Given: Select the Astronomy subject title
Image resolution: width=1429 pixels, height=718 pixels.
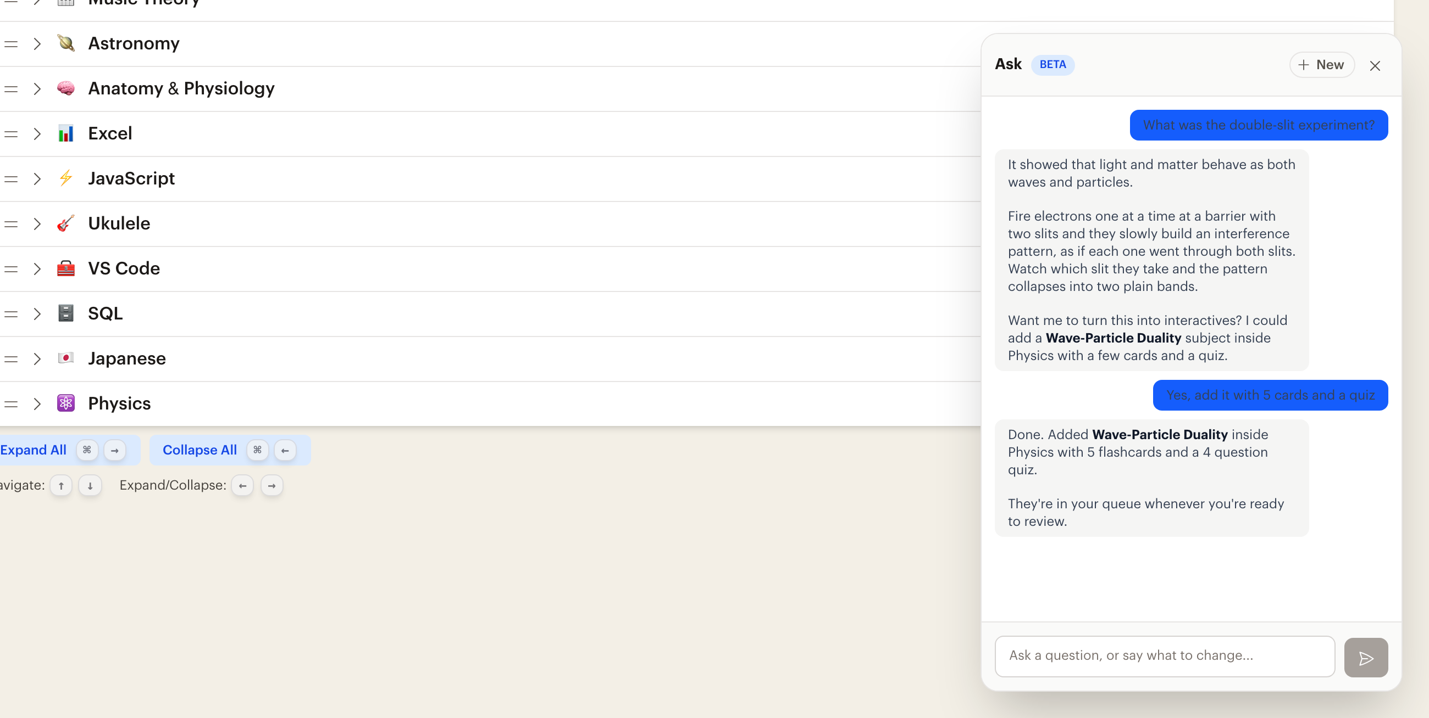Looking at the screenshot, I should [x=134, y=43].
